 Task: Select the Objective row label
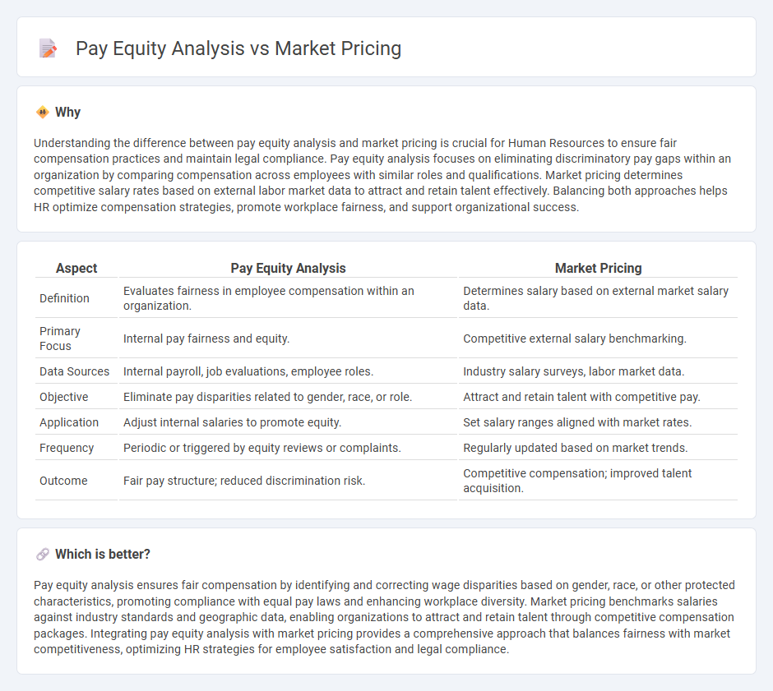pos(64,397)
